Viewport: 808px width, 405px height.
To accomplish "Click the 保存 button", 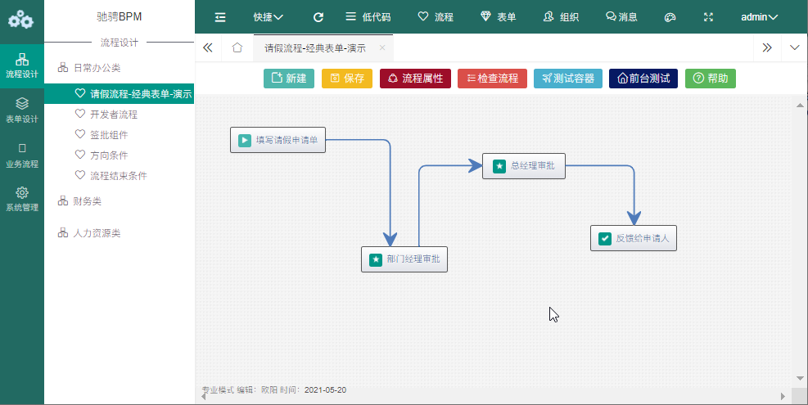I will pos(347,79).
